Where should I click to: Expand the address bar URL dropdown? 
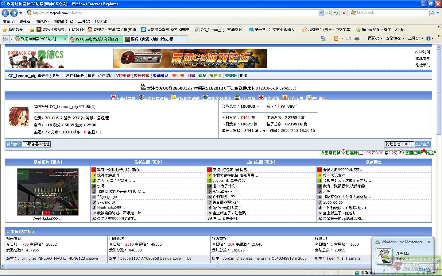coord(321,13)
